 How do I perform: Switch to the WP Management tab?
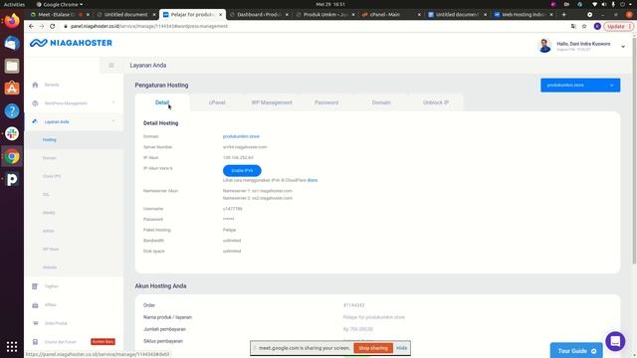coord(272,102)
